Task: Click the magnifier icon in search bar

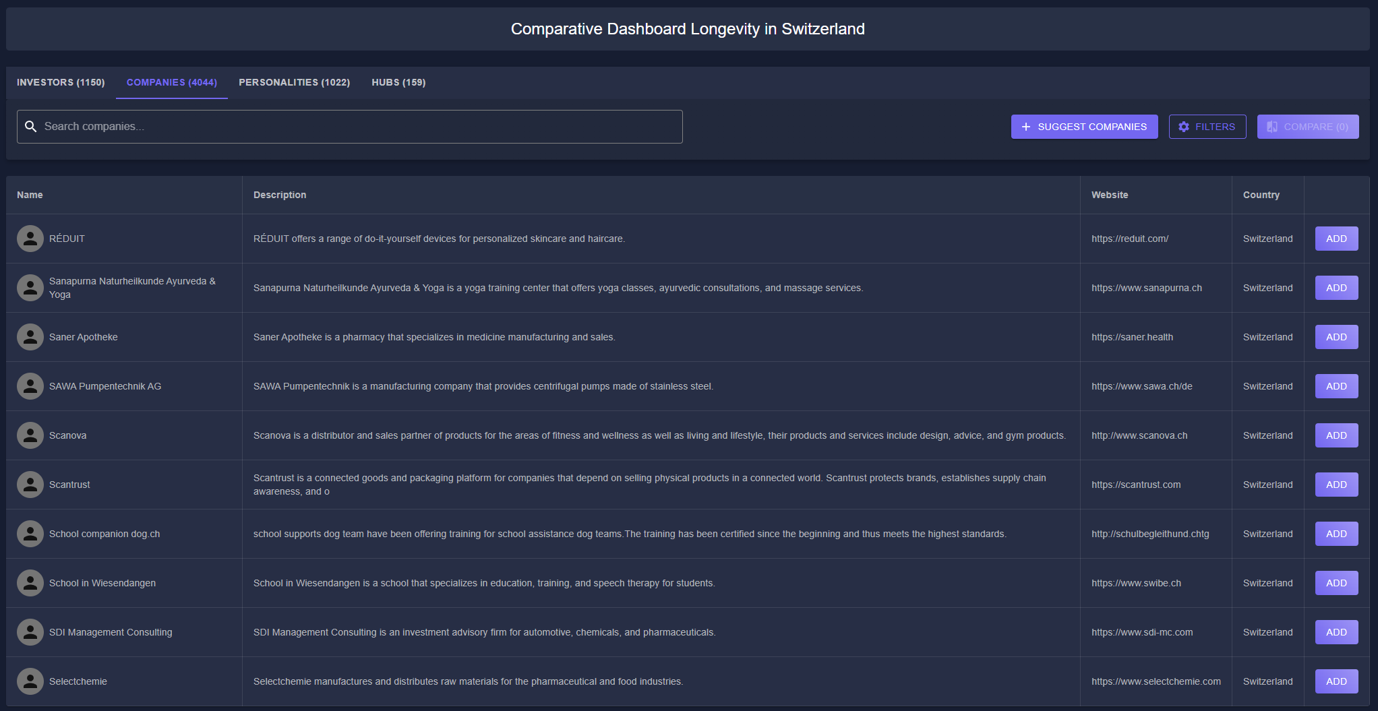Action: pos(30,127)
